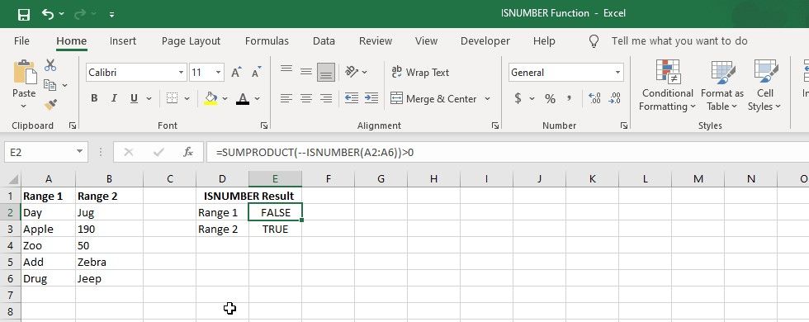Viewport: 809px width, 322px height.
Task: Open the Page Layout tab
Action: pyautogui.click(x=191, y=40)
